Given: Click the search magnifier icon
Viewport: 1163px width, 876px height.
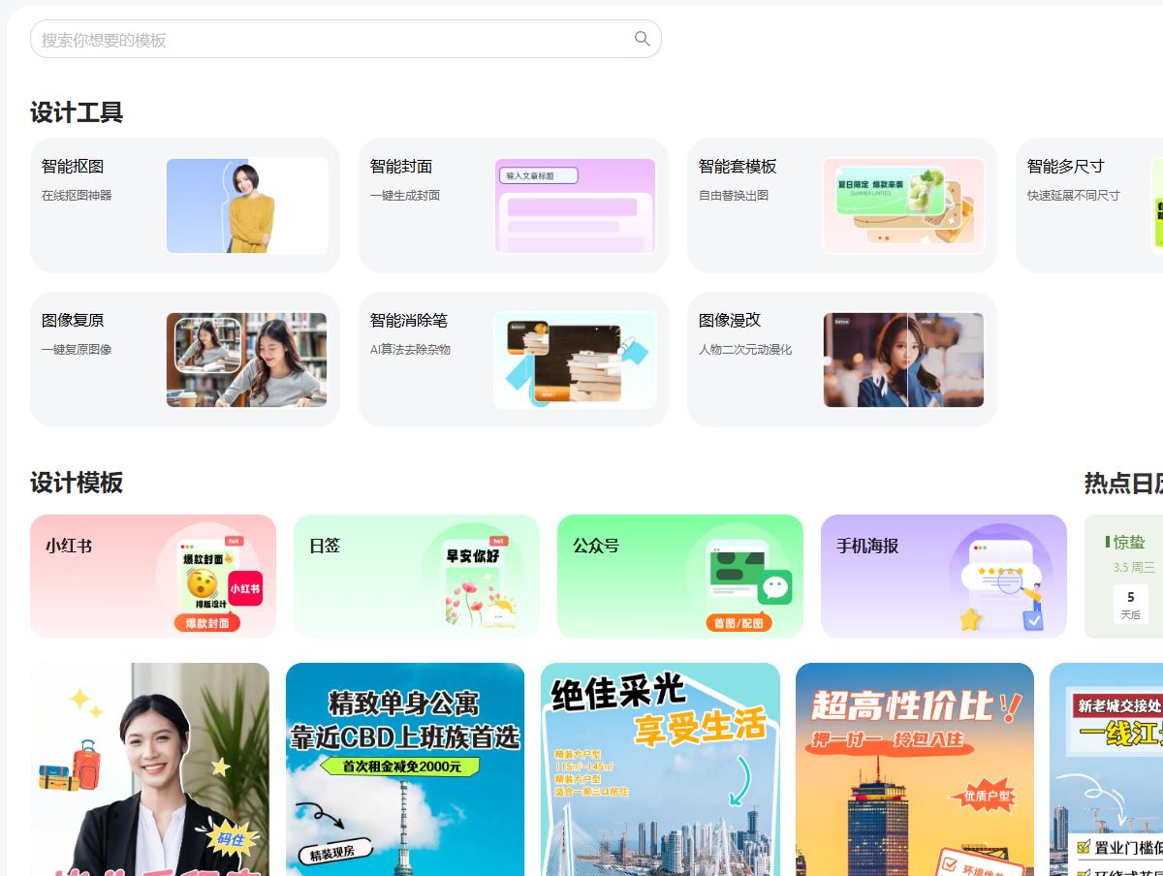Looking at the screenshot, I should (642, 39).
